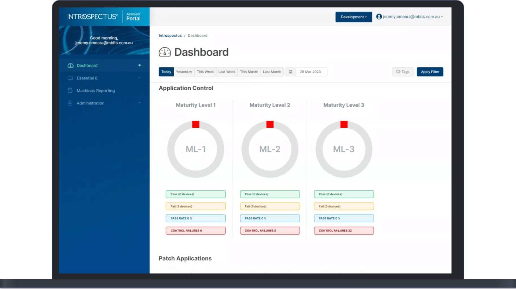This screenshot has height=289, width=516.
Task: Open Machines Reporting via its report icon
Action: [x=70, y=90]
